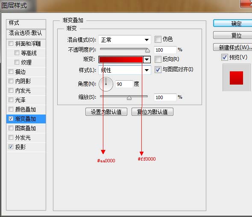Click the 新建样式(W) button
Image resolution: width=252 pixels, height=217 pixels.
[233, 47]
